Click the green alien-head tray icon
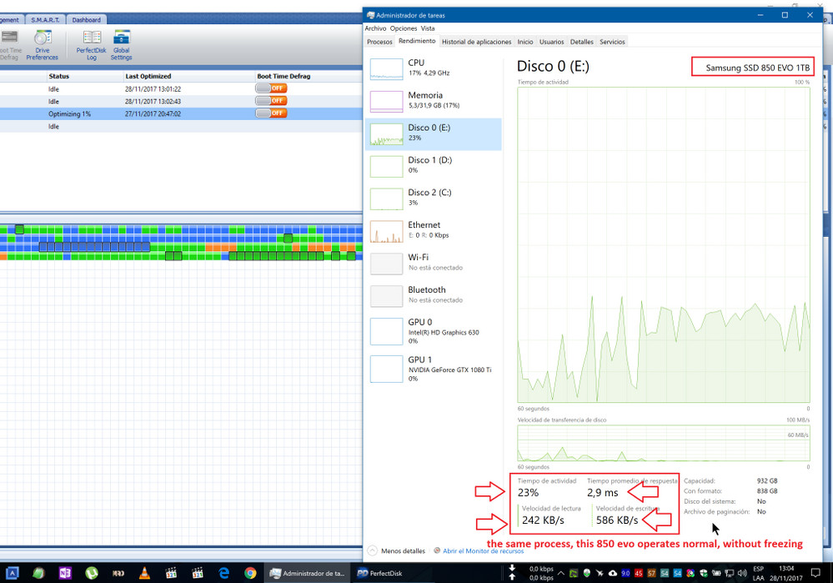The width and height of the screenshot is (833, 583). [x=586, y=573]
